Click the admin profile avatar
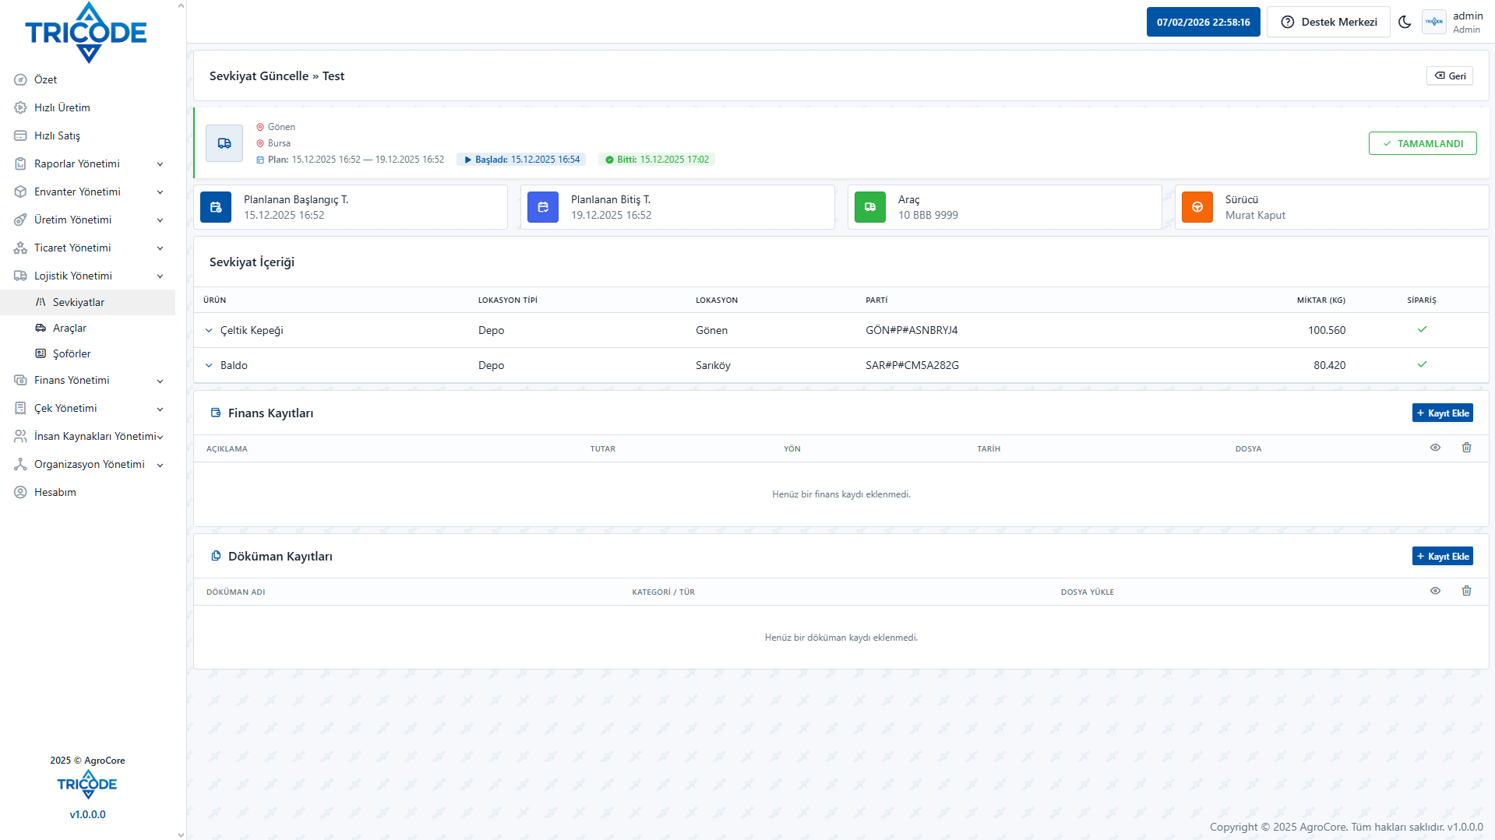Image resolution: width=1495 pixels, height=840 pixels. coord(1434,22)
